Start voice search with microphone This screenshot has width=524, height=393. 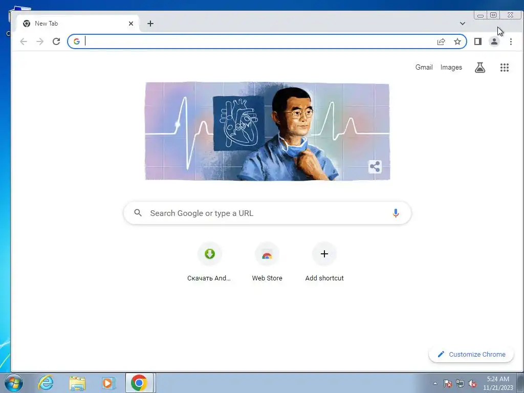click(x=396, y=213)
